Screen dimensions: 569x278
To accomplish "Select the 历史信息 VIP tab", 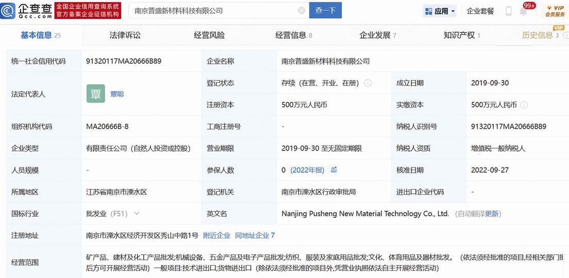I will point(538,35).
